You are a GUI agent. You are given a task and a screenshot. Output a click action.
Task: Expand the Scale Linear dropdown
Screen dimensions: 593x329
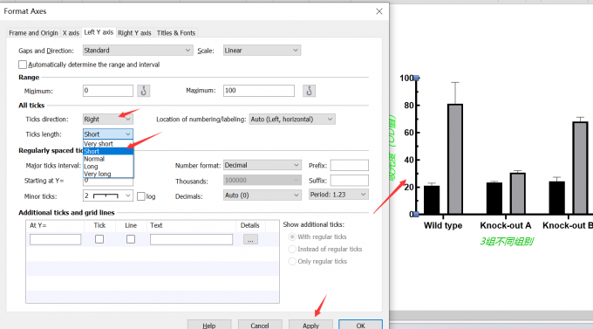[262, 51]
